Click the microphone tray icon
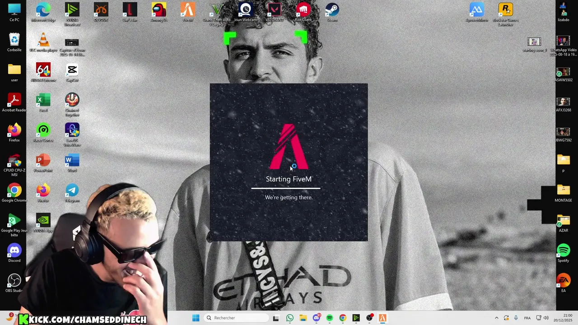The width and height of the screenshot is (578, 325). click(516, 318)
